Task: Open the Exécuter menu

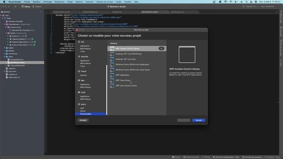Action: click(x=89, y=2)
